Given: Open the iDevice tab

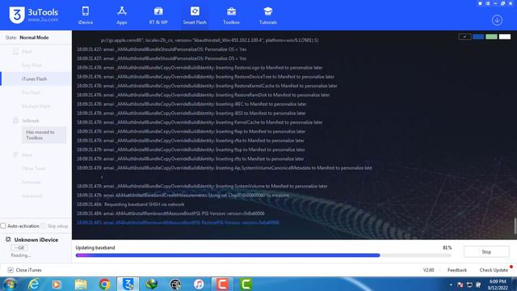Looking at the screenshot, I should 86,15.
